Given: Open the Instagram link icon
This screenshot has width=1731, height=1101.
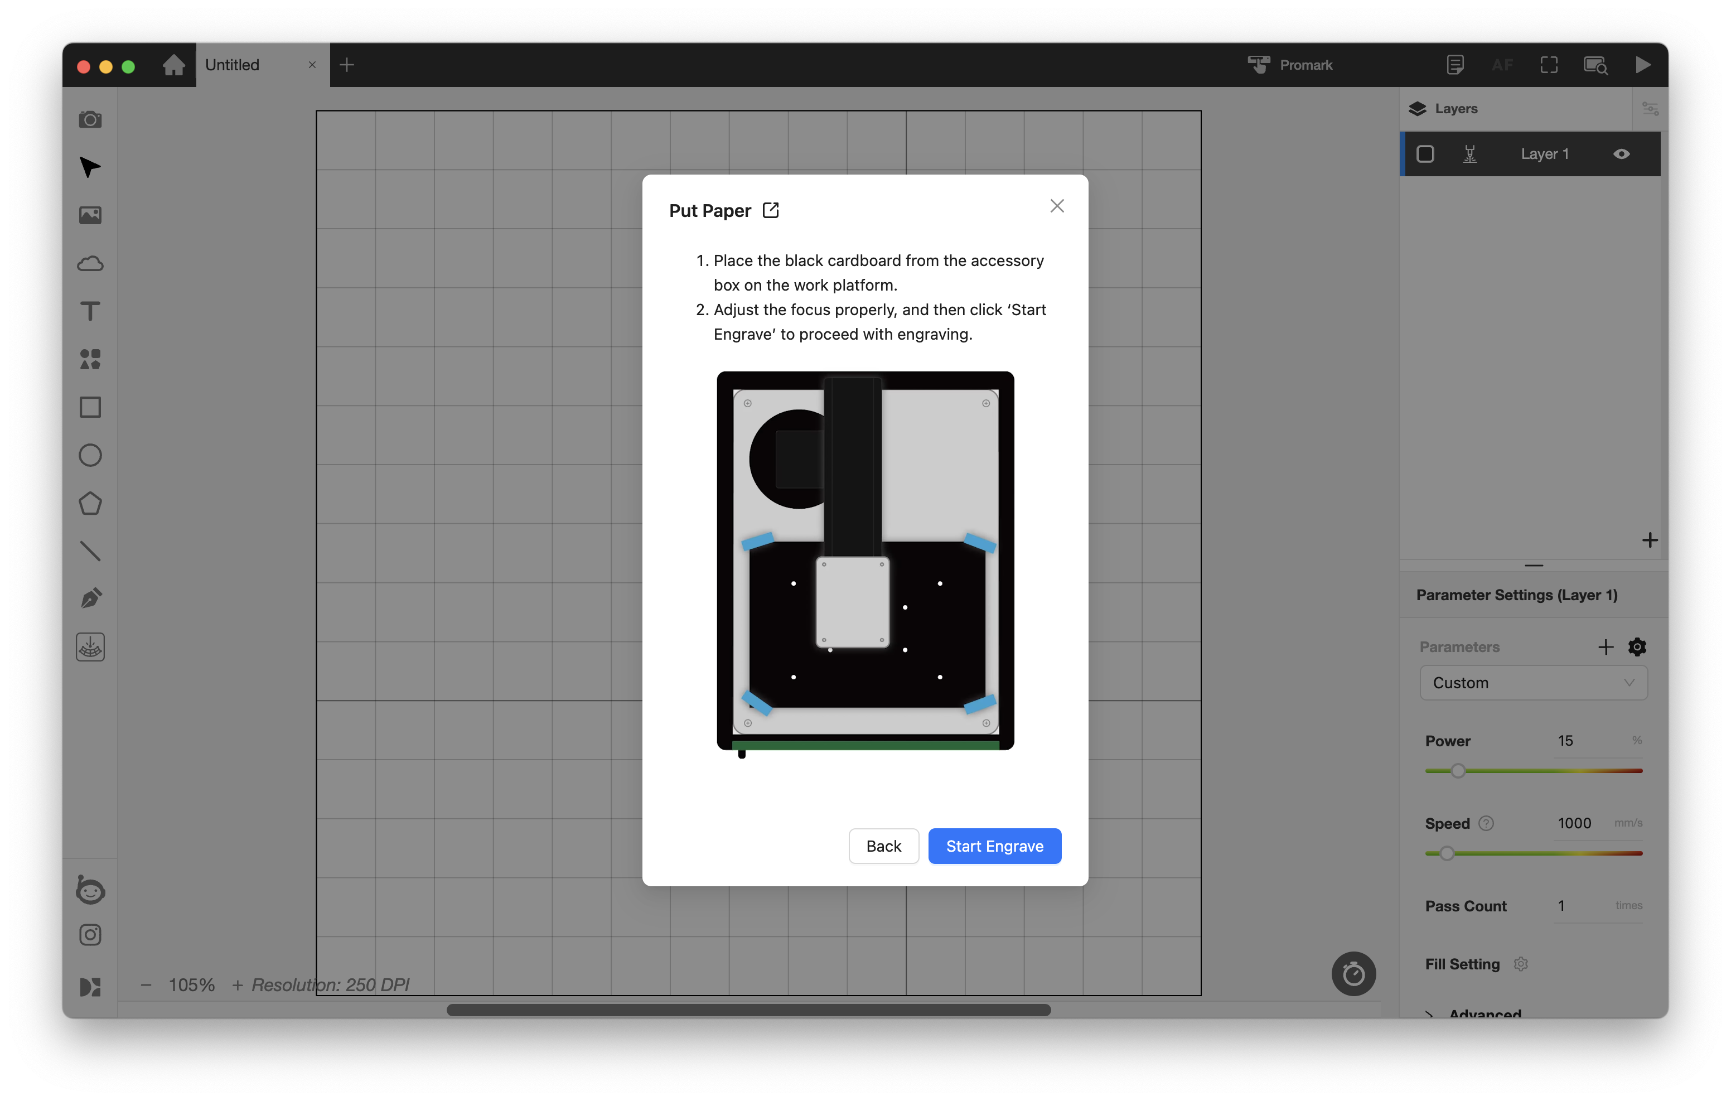Looking at the screenshot, I should coord(90,935).
